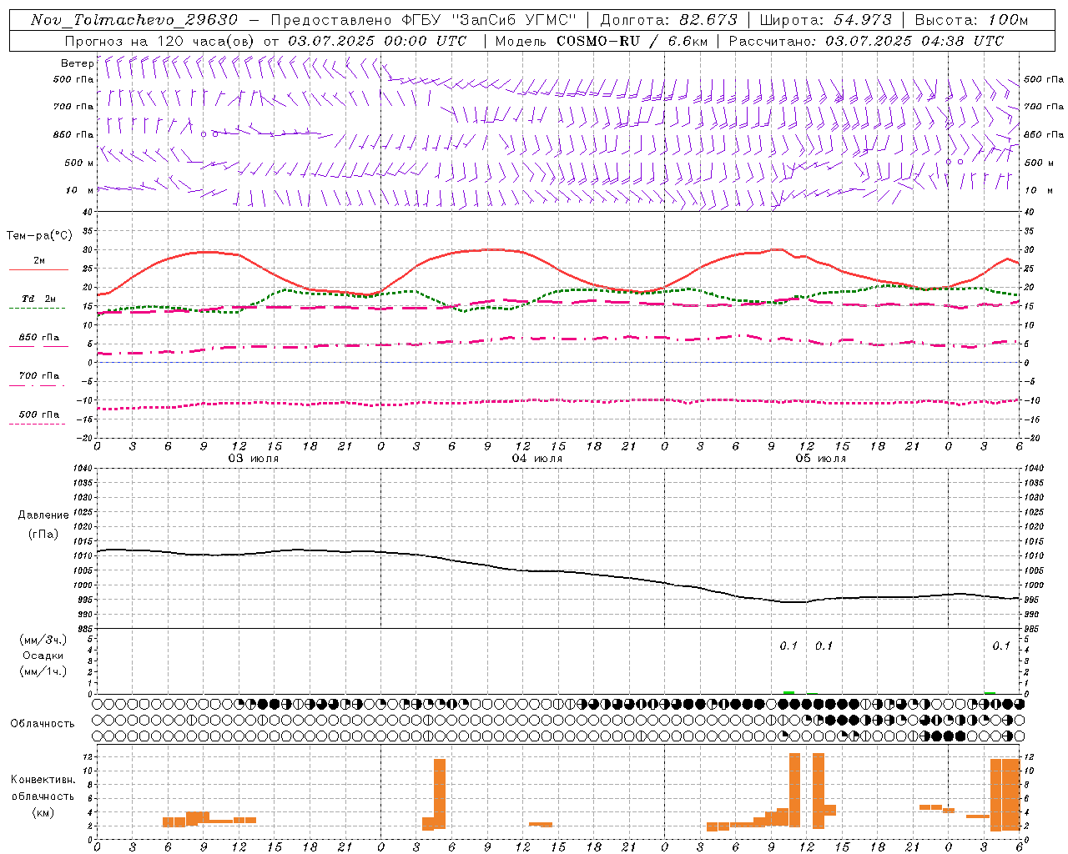
Task: Click the '05 июля' date label
Action: (x=821, y=459)
